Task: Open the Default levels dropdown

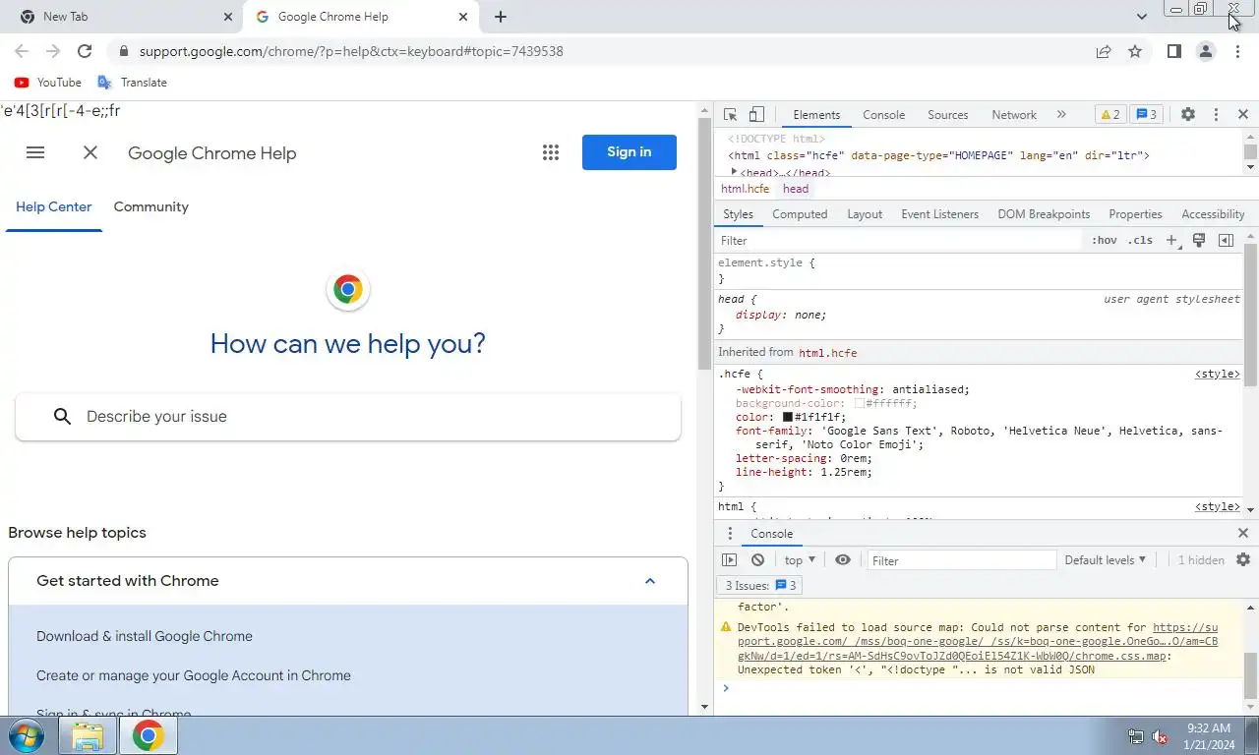Action: coord(1106,560)
